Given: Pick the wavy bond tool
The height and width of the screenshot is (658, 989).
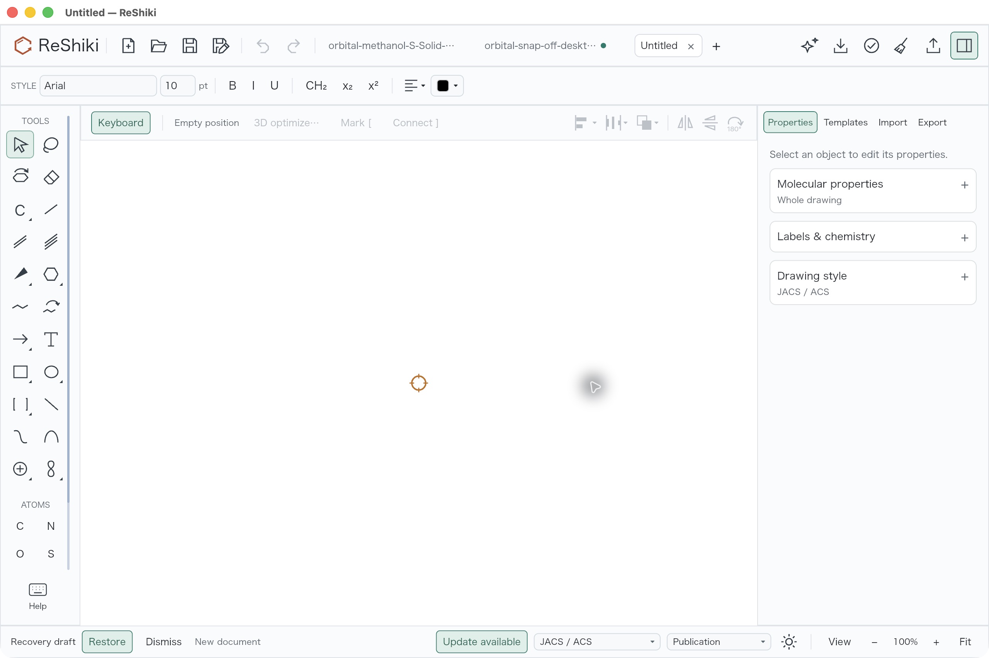Looking at the screenshot, I should tap(20, 307).
